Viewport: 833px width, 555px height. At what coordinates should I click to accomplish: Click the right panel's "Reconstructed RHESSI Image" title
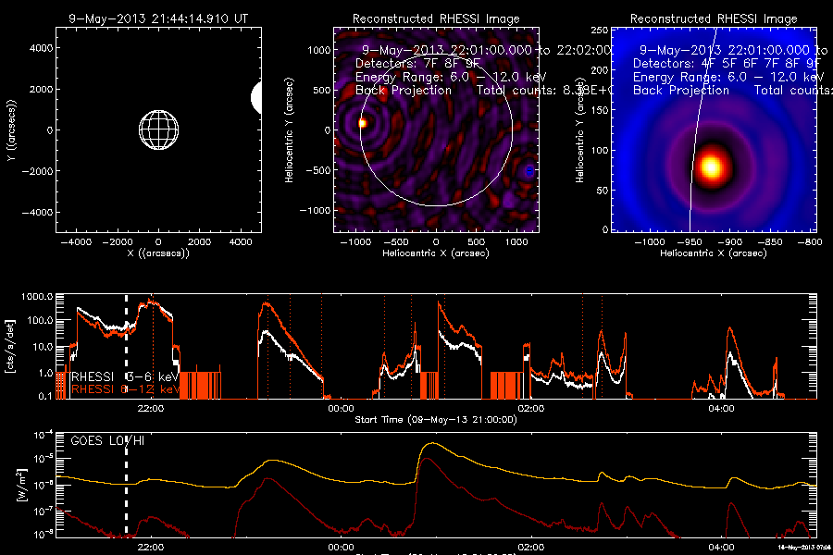point(714,18)
